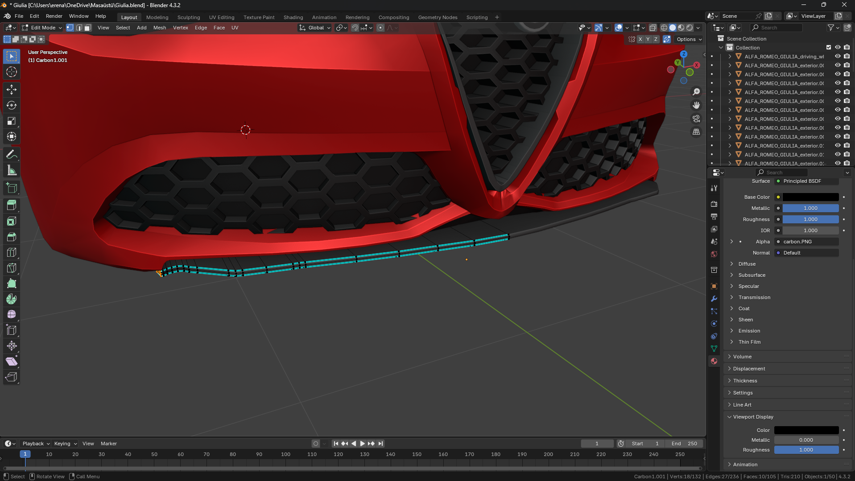The image size is (855, 481).
Task: Open the Material properties tab icon
Action: point(714,361)
